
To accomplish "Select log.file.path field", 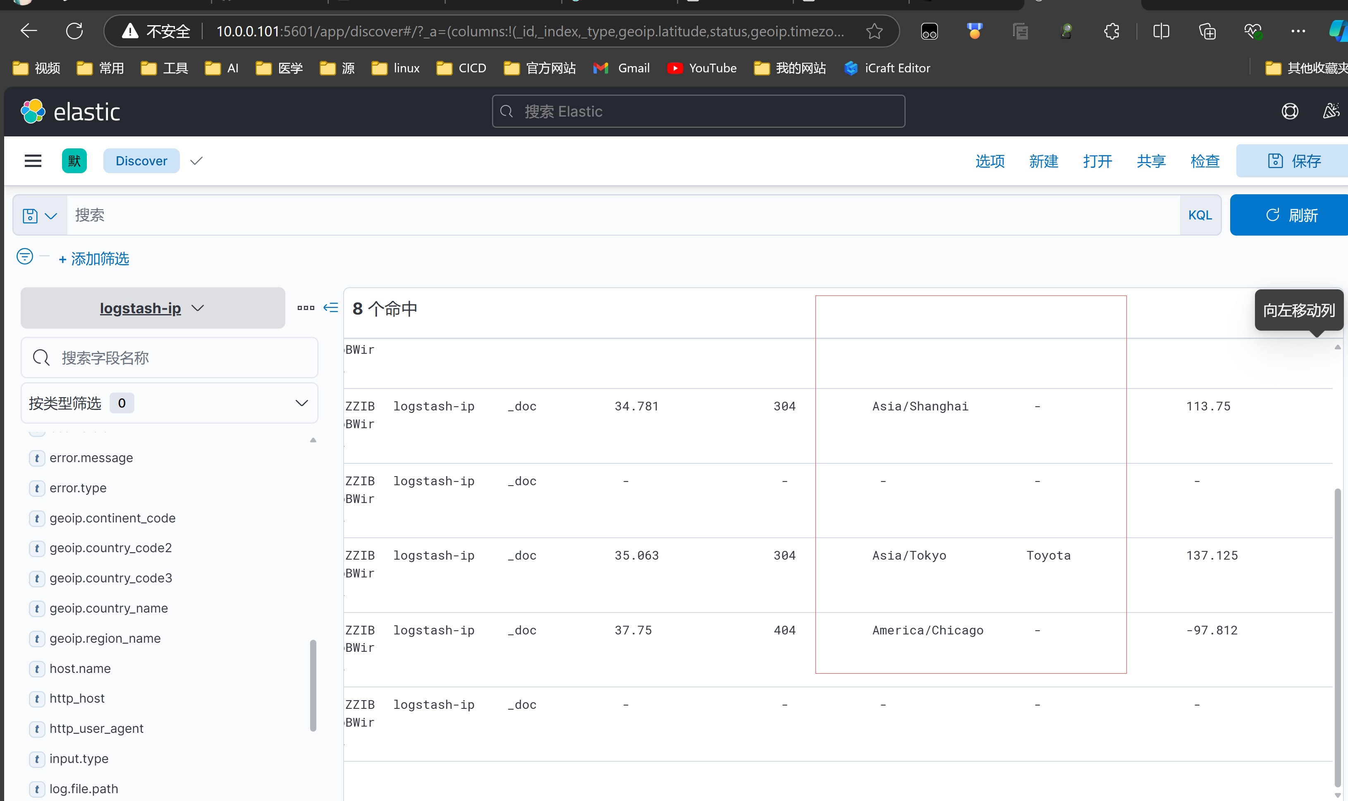I will tap(84, 789).
